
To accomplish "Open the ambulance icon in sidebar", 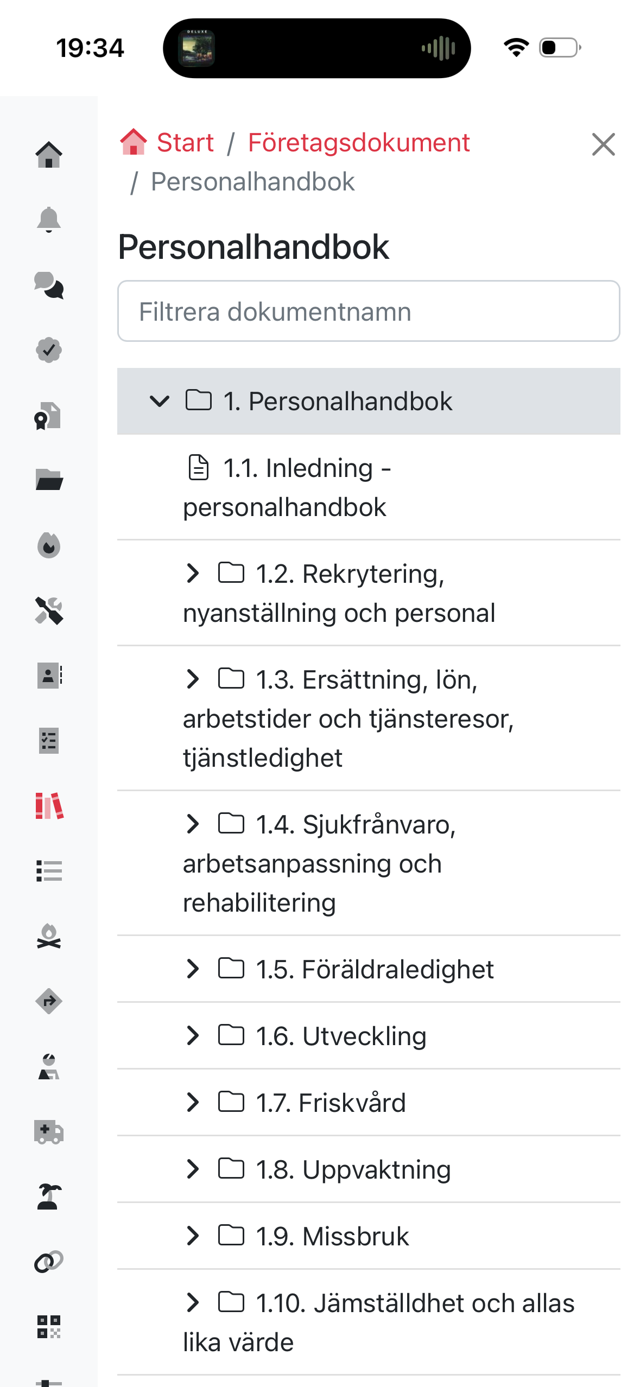I will click(49, 1131).
